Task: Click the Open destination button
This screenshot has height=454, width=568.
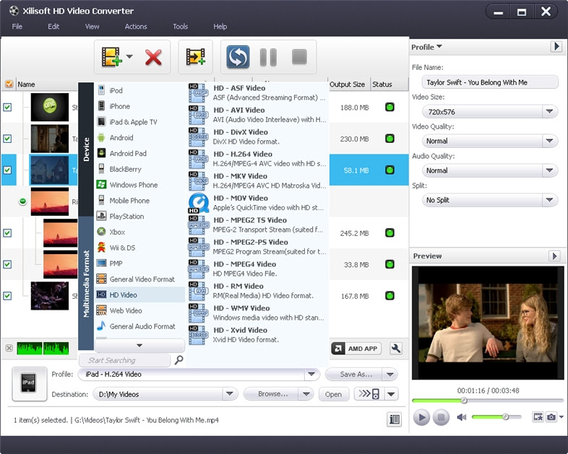Action: [x=333, y=394]
